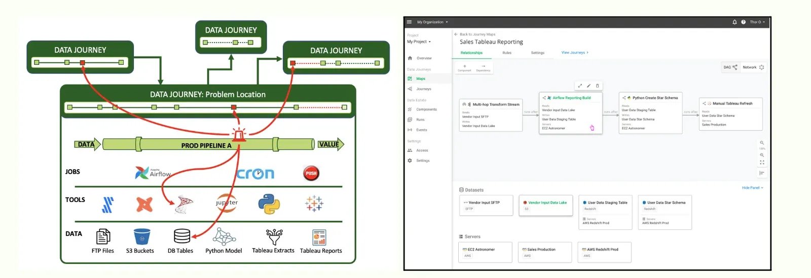
Task: Click the Tableau logo in Tools row
Action: [314, 204]
